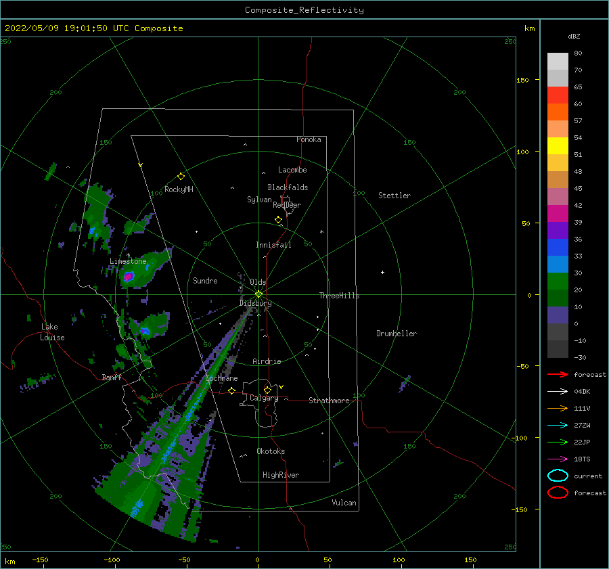
Task: Click the white 04DK arrow in legend
Action: [558, 391]
